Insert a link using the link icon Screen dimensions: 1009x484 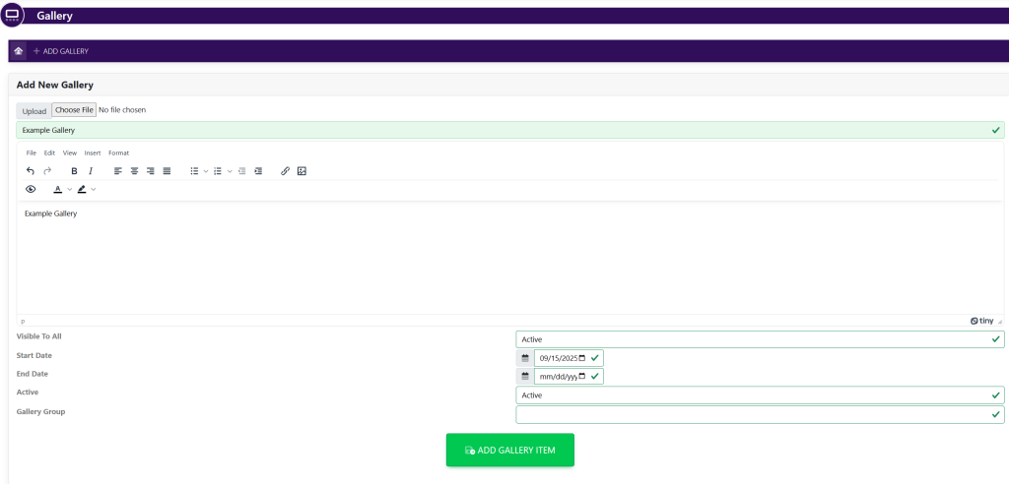point(286,171)
